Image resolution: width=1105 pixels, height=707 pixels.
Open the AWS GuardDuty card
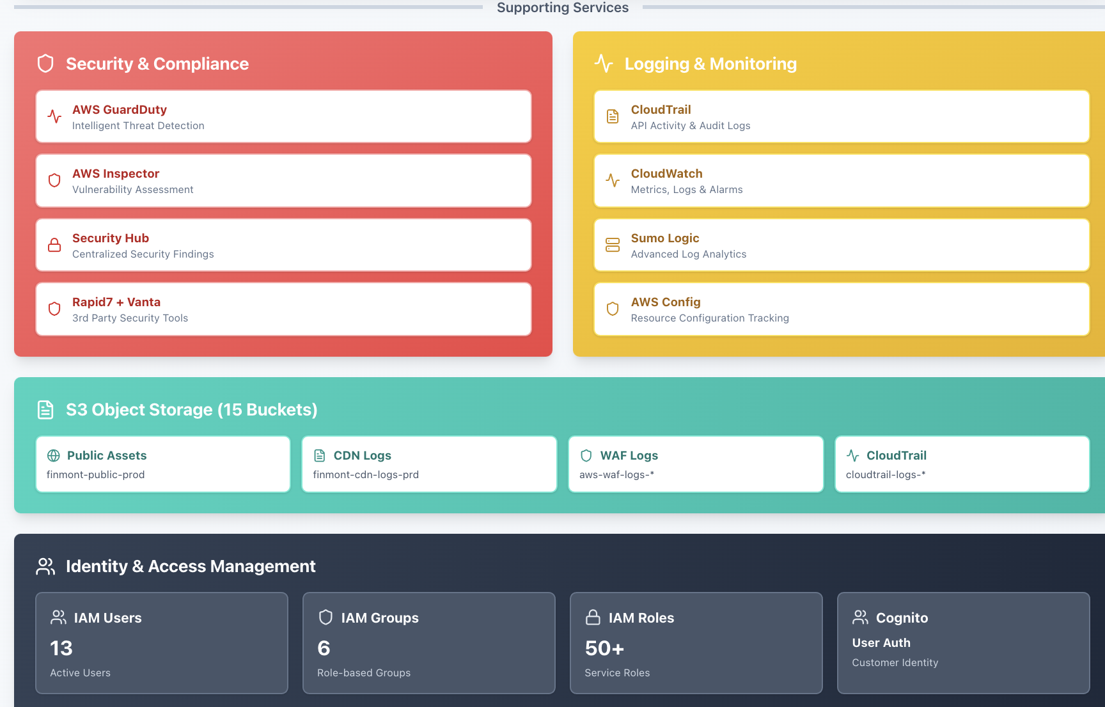pyautogui.click(x=283, y=116)
